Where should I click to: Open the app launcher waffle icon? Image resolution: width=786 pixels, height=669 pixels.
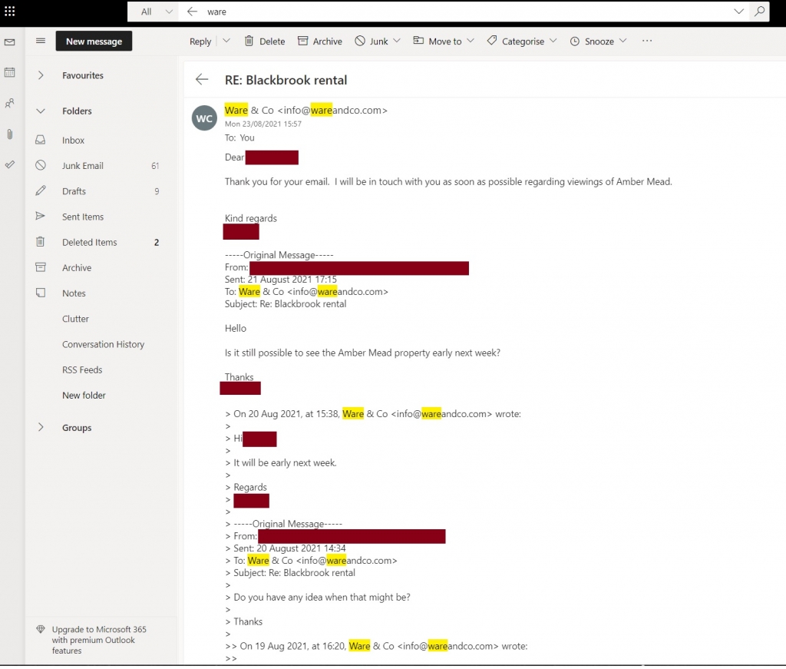10,12
